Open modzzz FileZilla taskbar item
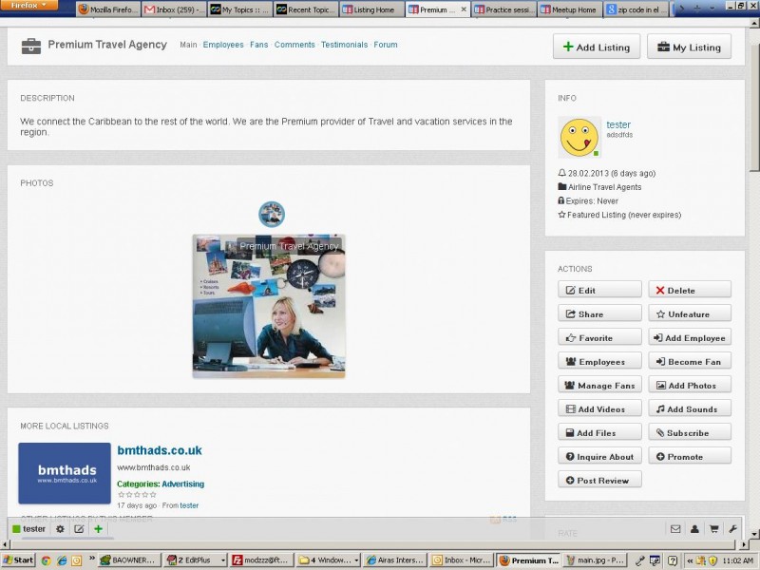 pyautogui.click(x=260, y=560)
